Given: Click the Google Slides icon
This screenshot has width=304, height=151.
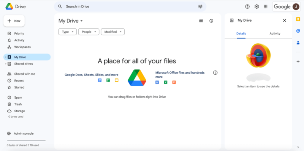Looking at the screenshot, I should pos(117,80).
